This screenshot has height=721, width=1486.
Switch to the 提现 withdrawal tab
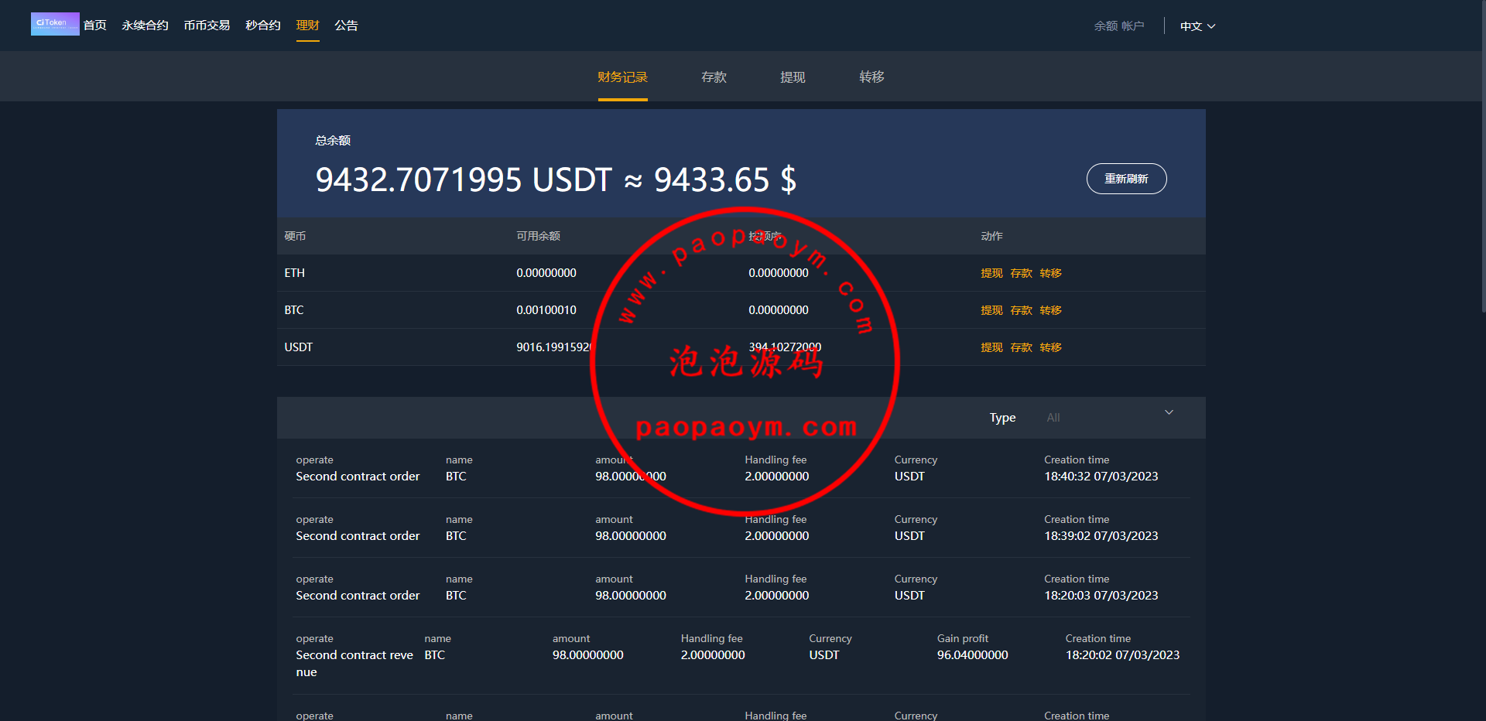(793, 77)
